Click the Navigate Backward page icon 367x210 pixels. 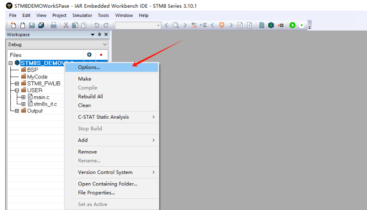pos(240,25)
